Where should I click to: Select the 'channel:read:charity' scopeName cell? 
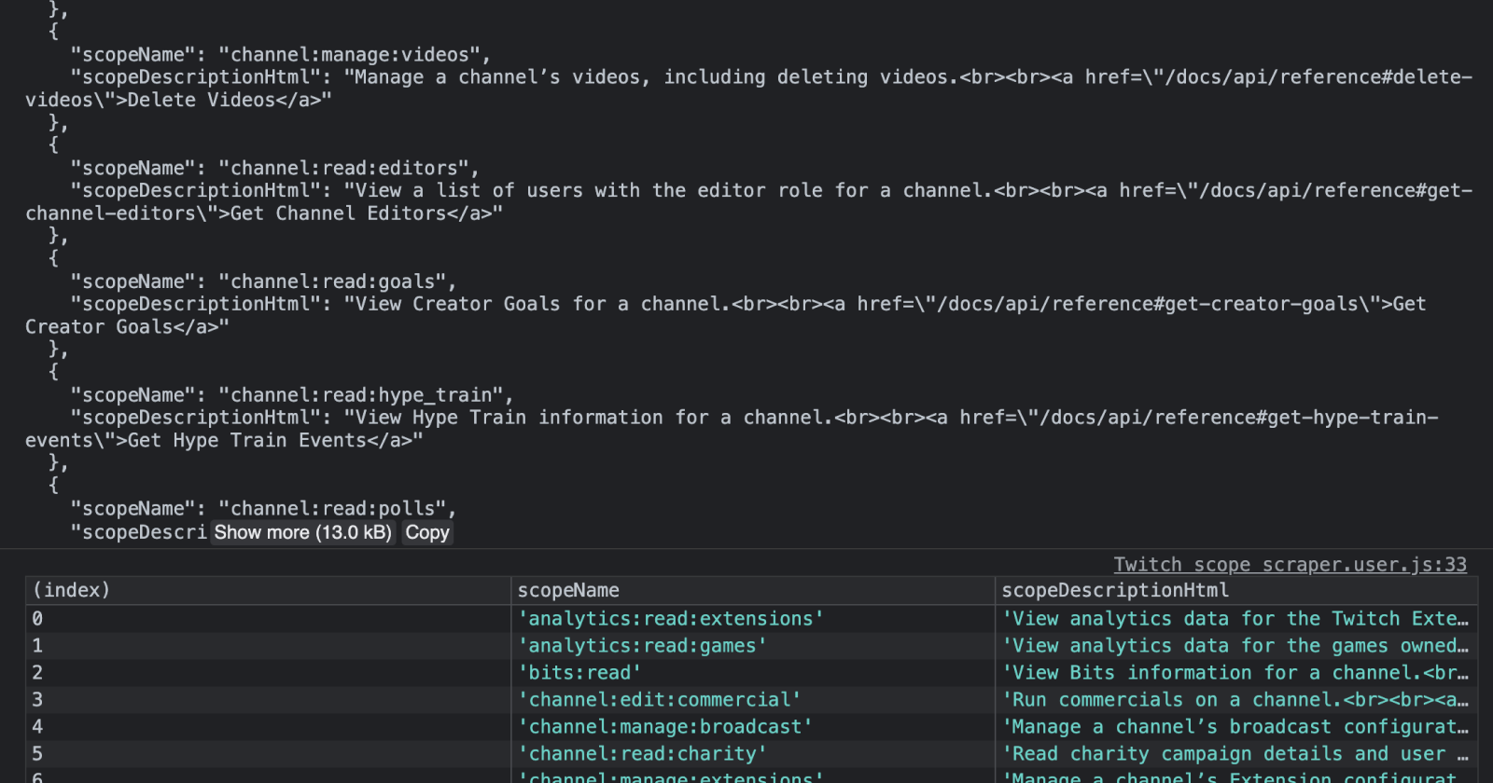tap(753, 753)
